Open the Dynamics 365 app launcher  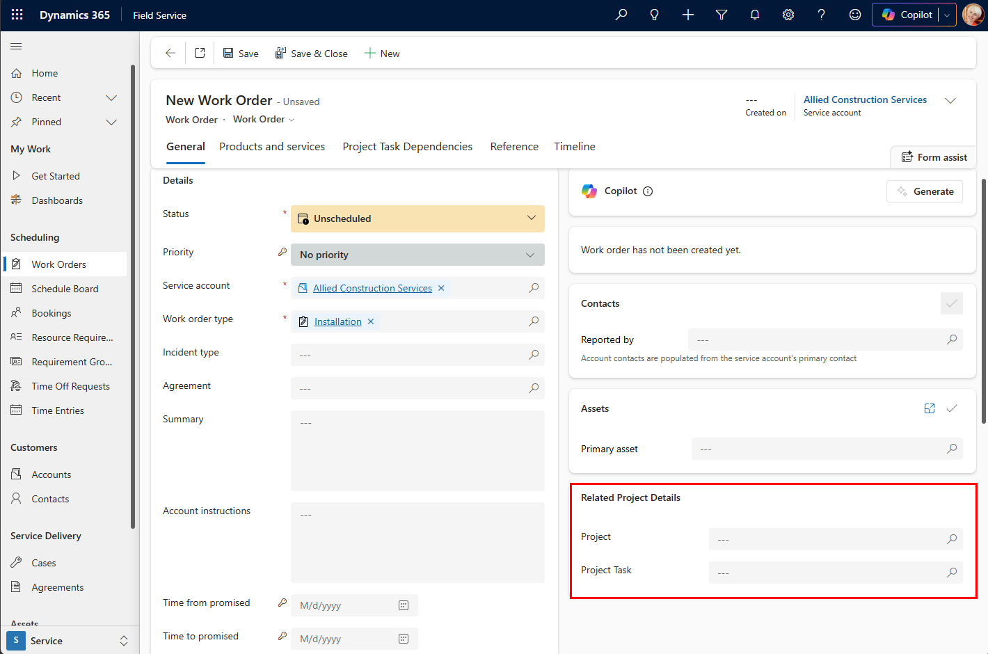click(17, 15)
